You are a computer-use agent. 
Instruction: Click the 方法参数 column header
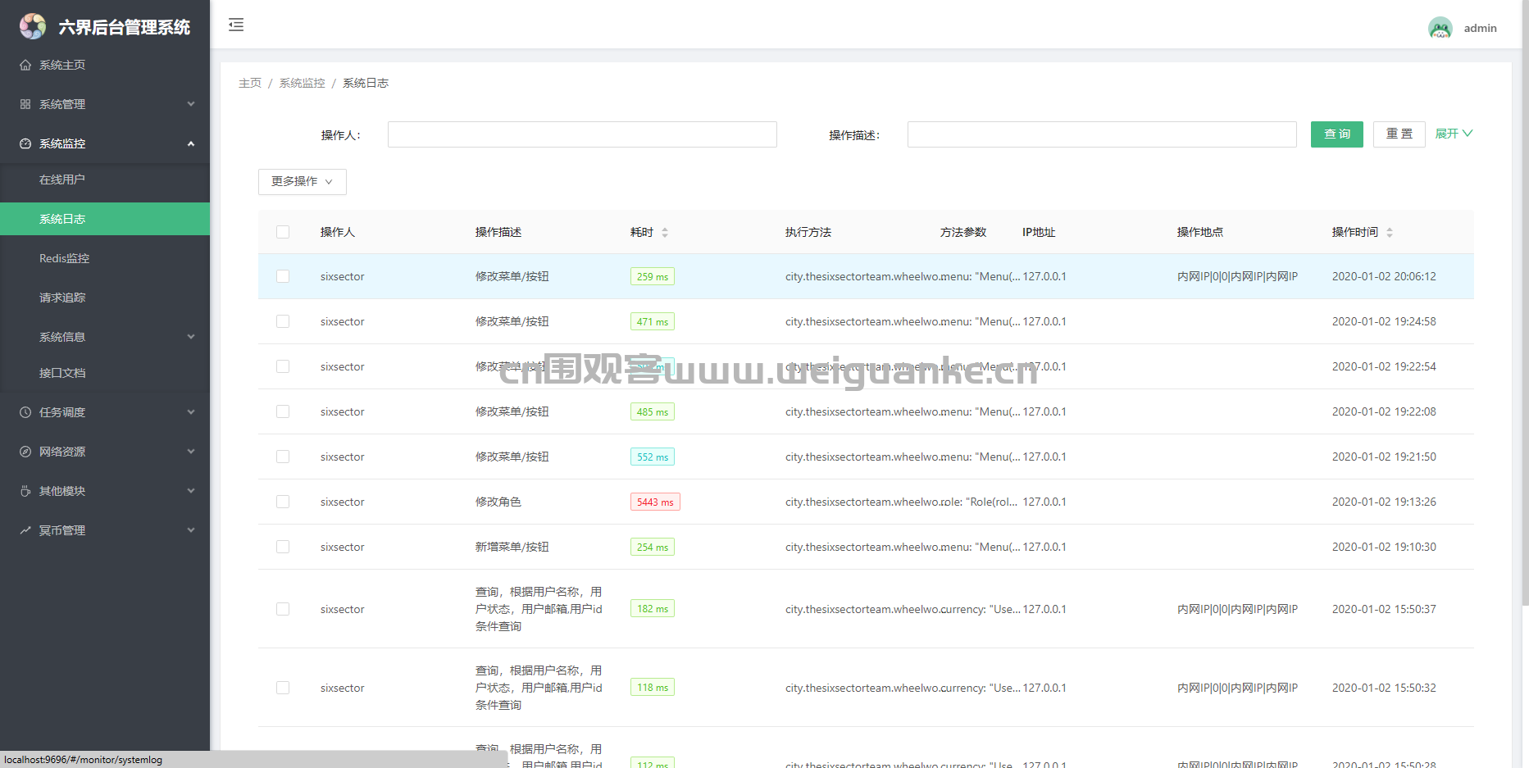pos(963,232)
